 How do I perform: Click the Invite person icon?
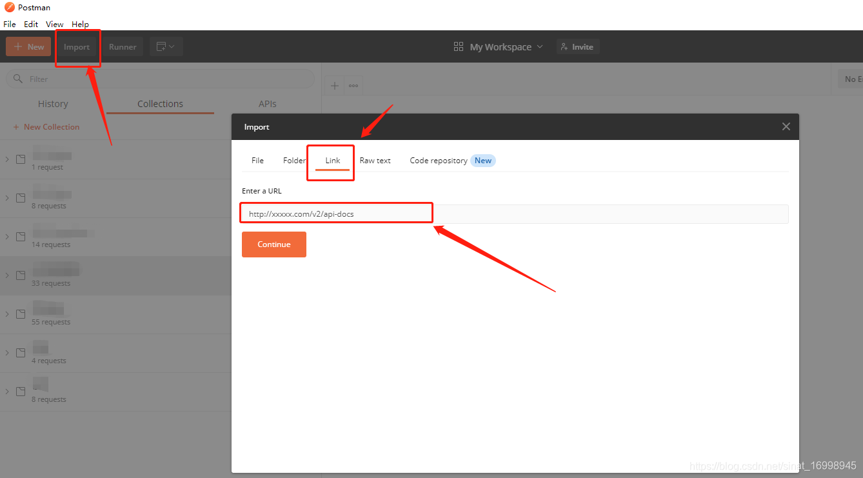564,46
